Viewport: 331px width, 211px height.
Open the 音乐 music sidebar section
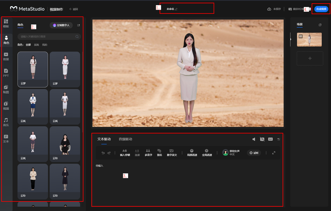6,122
